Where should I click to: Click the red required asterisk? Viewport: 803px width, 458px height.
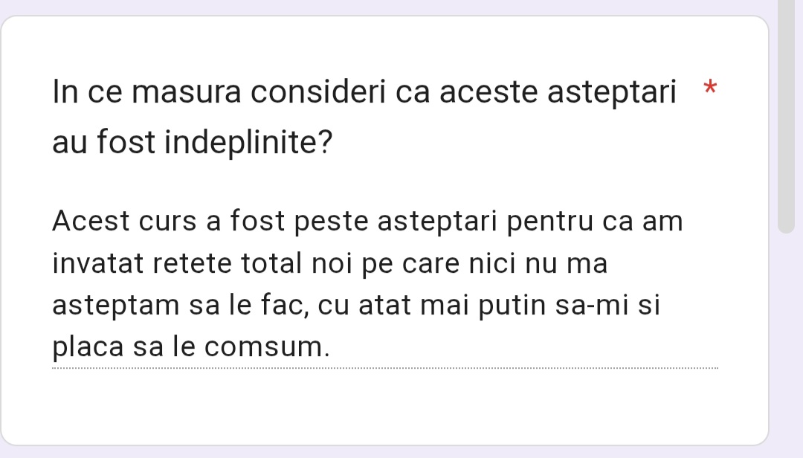click(x=710, y=88)
